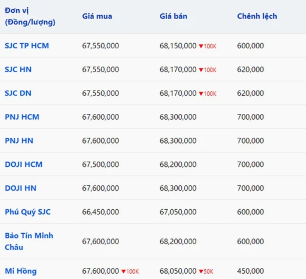Select DOJI HCM sell price 68,200,000

(x=178, y=164)
